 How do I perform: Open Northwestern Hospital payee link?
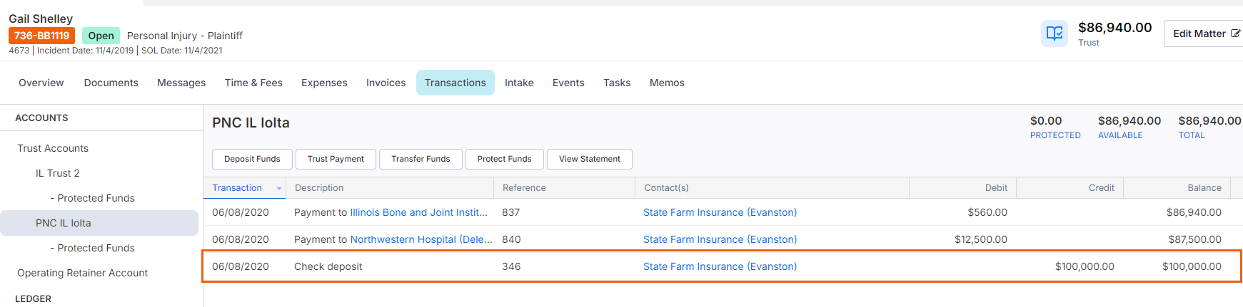[x=421, y=239]
